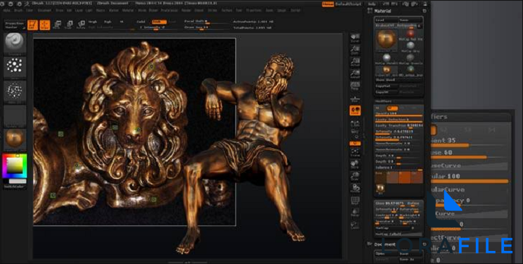Open the Document menu

pyautogui.click(x=44, y=10)
